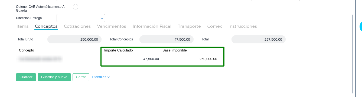Open the Información Fiscal tab

[152, 26]
